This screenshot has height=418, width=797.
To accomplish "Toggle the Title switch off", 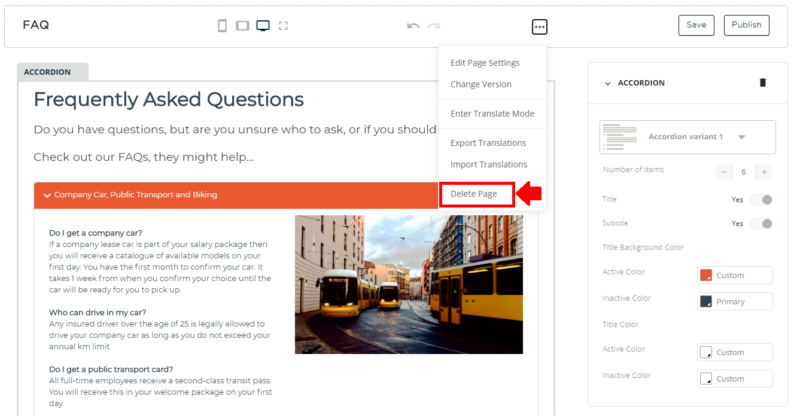I will pyautogui.click(x=761, y=200).
